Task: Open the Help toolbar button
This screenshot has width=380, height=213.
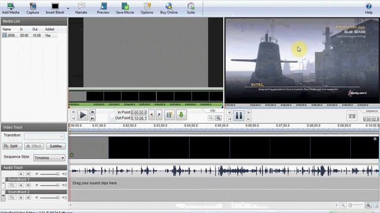Action: click(x=369, y=8)
